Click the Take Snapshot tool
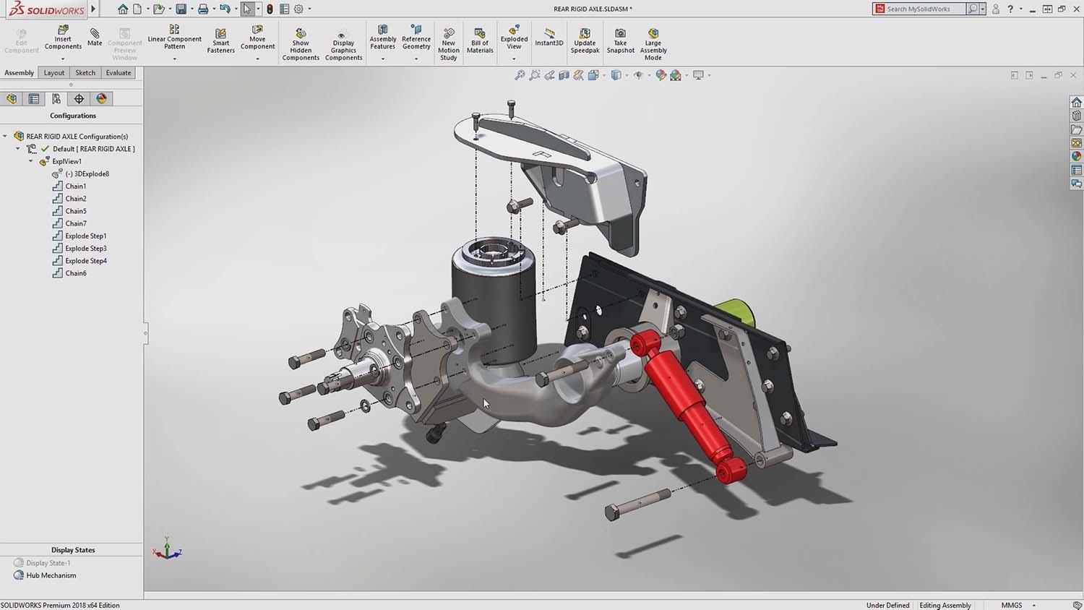This screenshot has height=610, width=1084. [620, 38]
